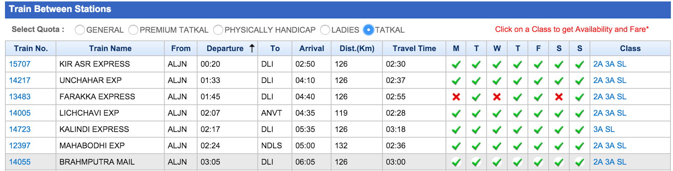Select the PREMIUM TATKAL quota option
This screenshot has width=673, height=171.
(133, 30)
